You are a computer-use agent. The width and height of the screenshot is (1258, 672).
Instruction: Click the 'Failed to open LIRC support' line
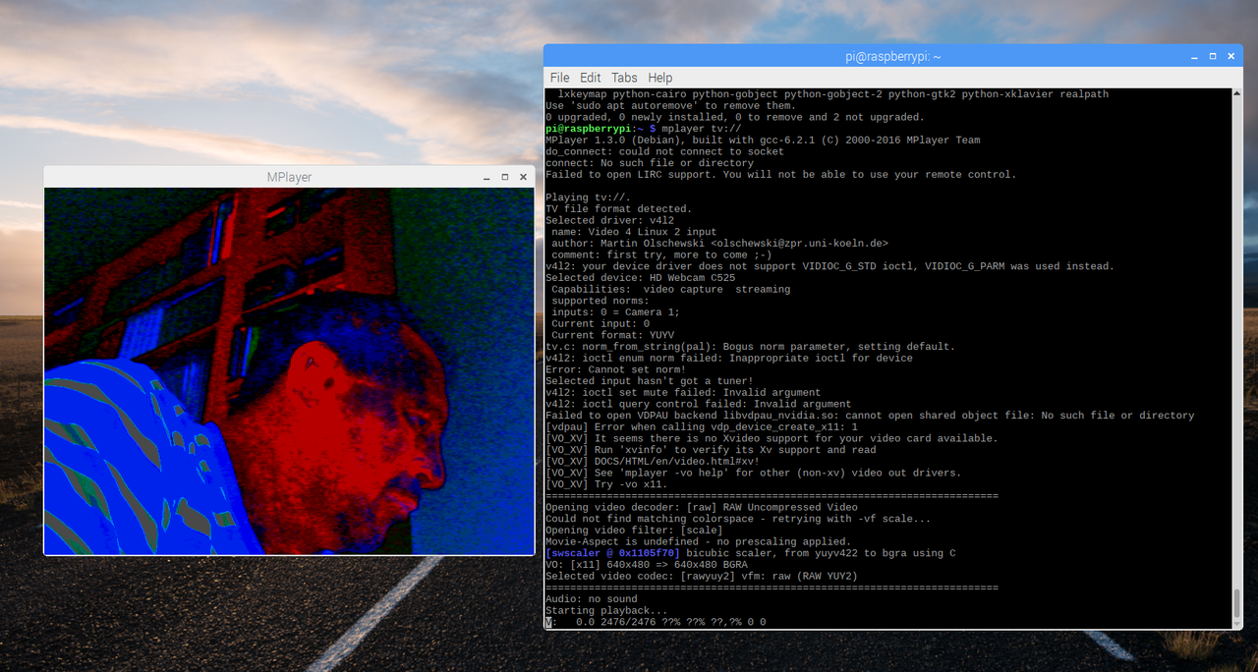(x=781, y=175)
